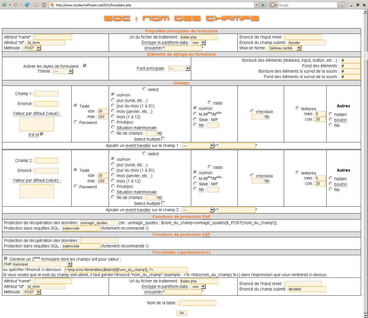Open the first Méthode POST dropdown
The image size is (368, 318).
(x=32, y=48)
